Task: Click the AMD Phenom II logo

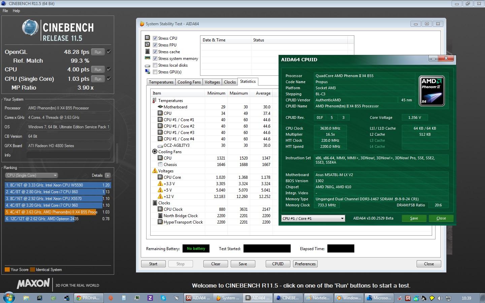Action: pos(431,91)
